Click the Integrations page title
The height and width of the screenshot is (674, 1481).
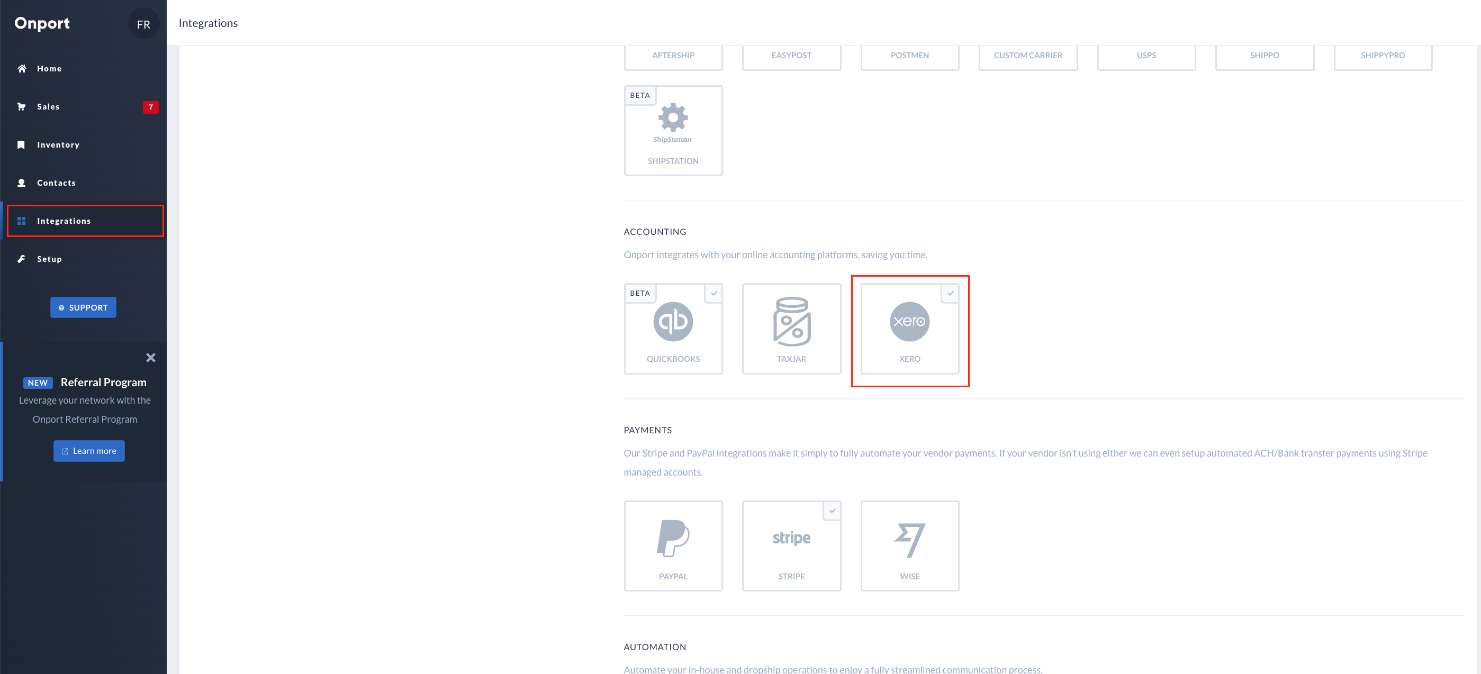pos(208,23)
